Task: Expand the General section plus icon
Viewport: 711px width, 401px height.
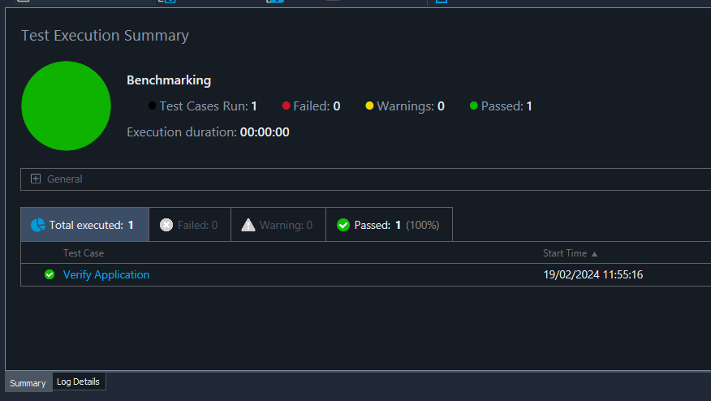Action: [36, 179]
